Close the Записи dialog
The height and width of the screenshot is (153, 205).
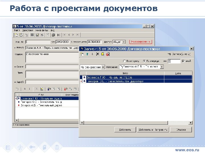[191, 49]
